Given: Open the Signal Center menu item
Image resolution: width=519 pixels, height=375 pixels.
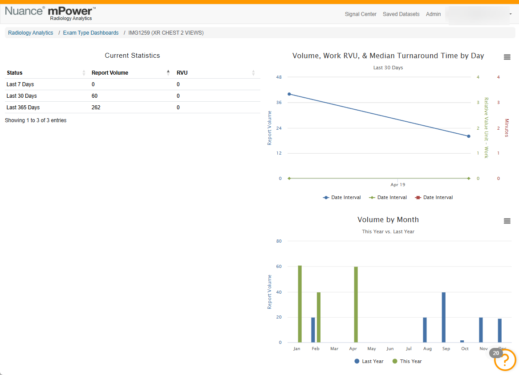Looking at the screenshot, I should click(x=361, y=14).
